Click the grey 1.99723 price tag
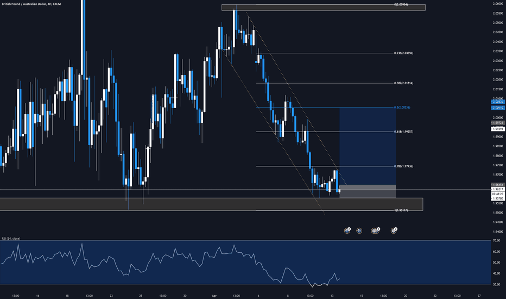This screenshot has height=299, width=506. click(497, 123)
